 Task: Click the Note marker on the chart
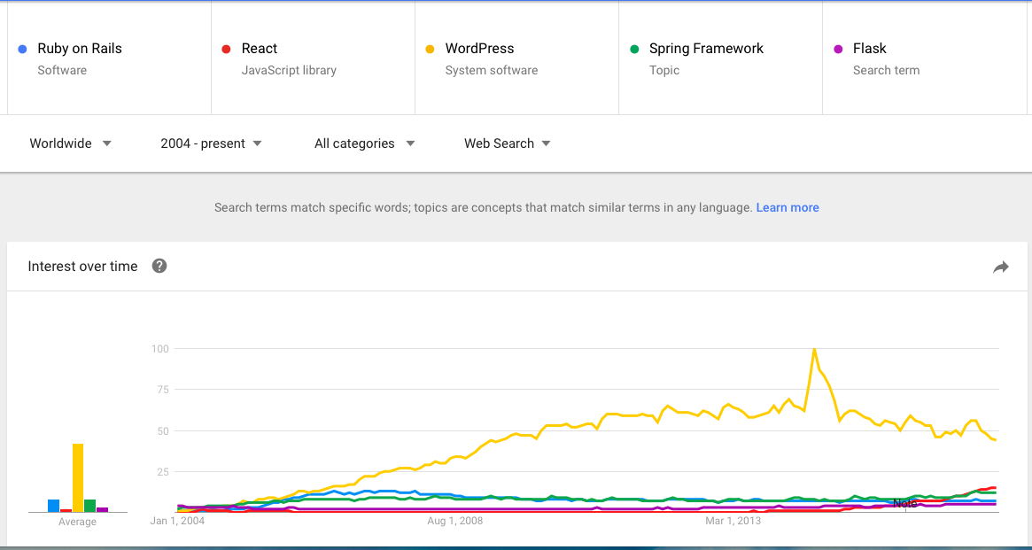pyautogui.click(x=905, y=503)
